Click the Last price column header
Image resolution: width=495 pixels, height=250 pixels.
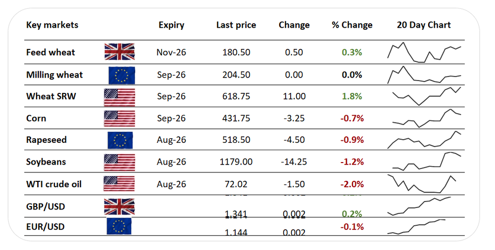236,25
